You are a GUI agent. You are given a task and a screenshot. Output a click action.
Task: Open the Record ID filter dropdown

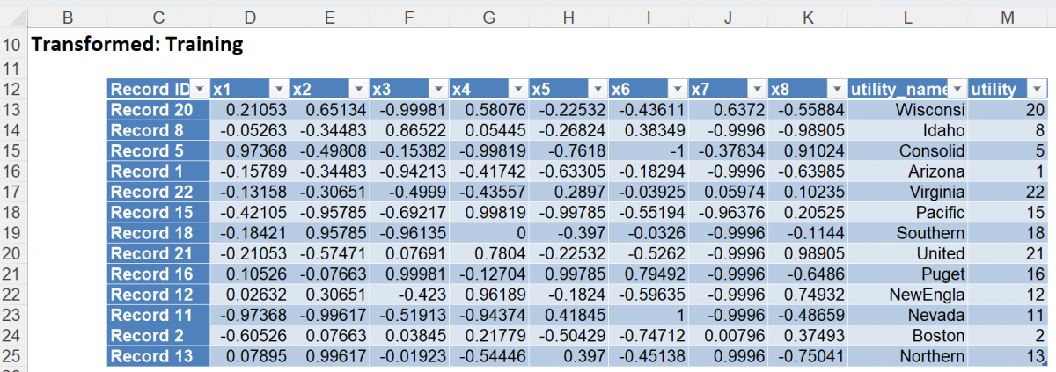(200, 89)
